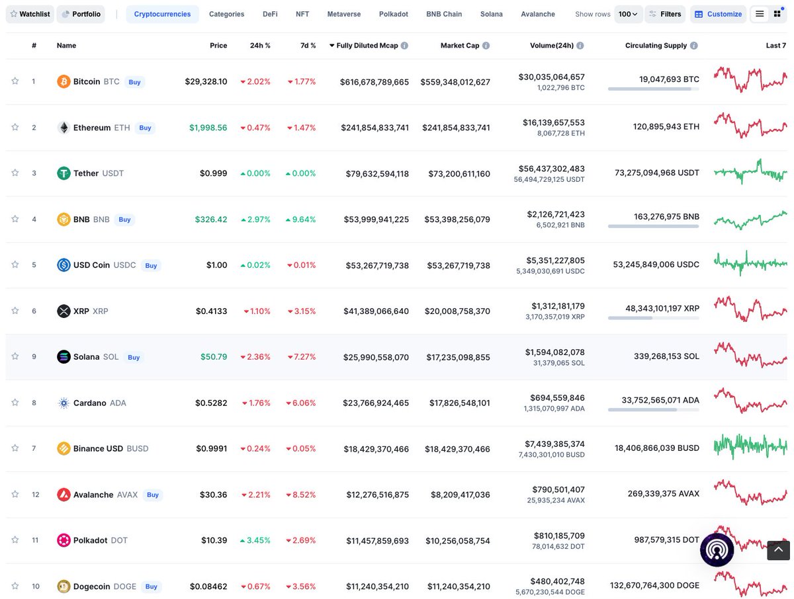Click the Dogecoin logo icon

[64, 586]
